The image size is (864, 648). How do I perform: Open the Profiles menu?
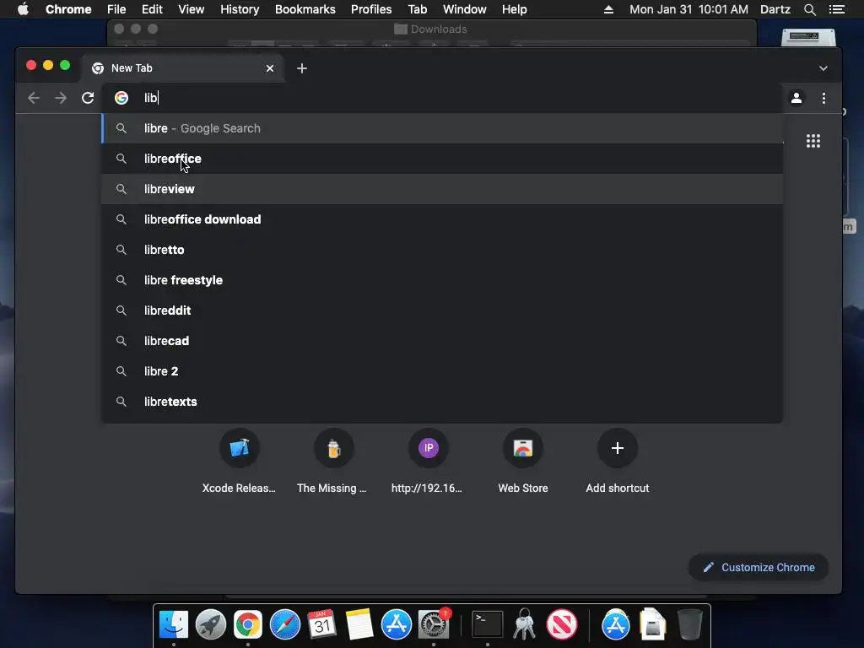coord(371,9)
